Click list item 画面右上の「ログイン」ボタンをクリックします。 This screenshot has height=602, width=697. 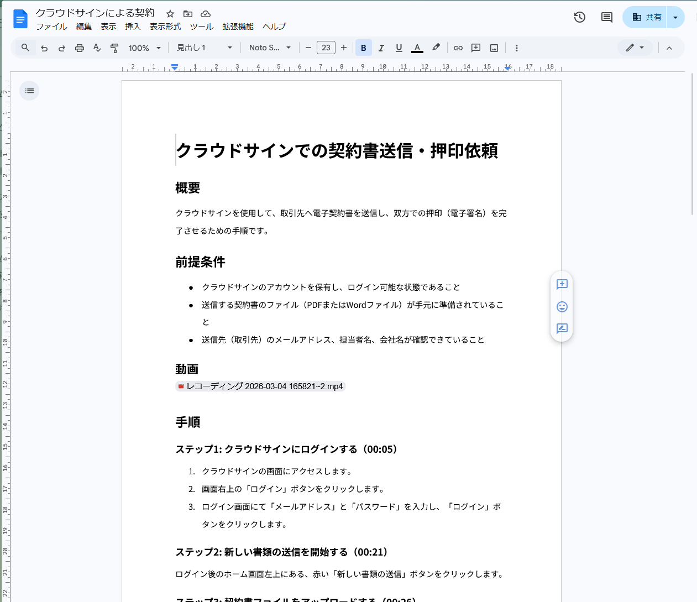(x=293, y=489)
